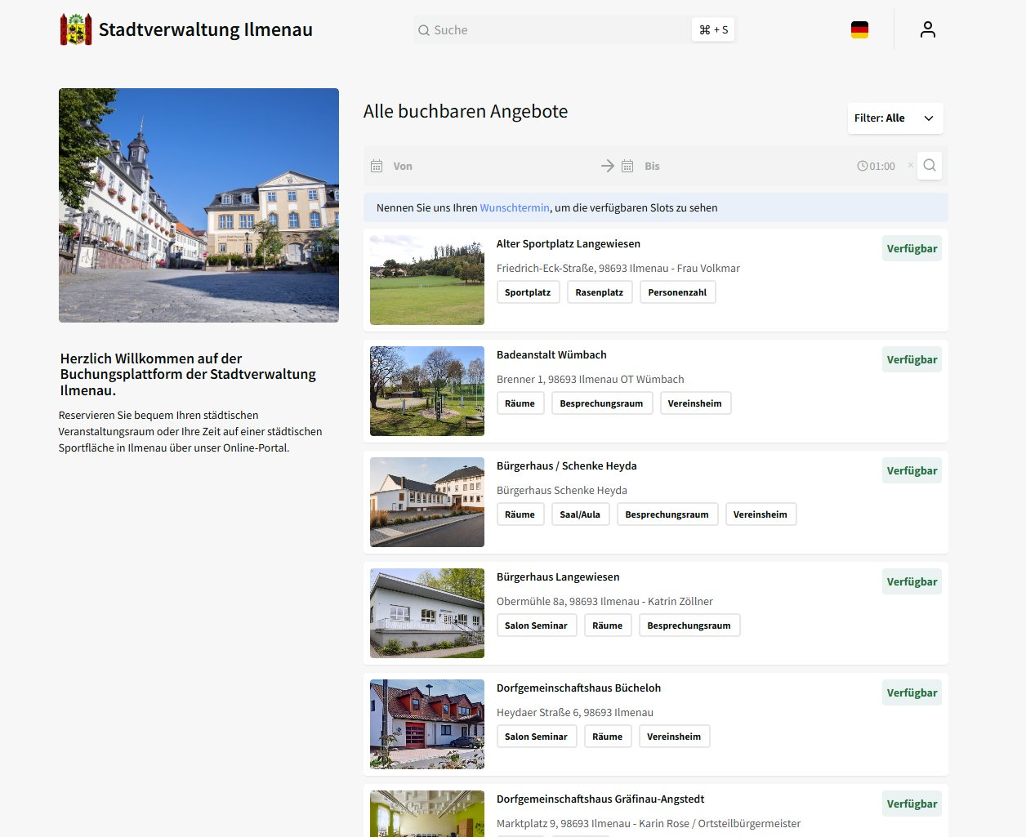Click Verfügbar badge for Alter Sportplatz Langewiesen
The width and height of the screenshot is (1026, 837).
pyautogui.click(x=912, y=248)
